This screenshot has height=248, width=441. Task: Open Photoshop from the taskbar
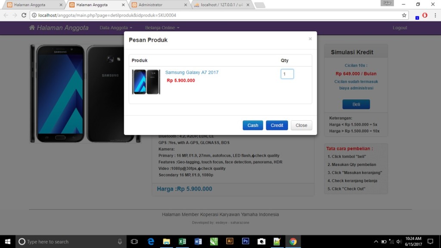pyautogui.click(x=245, y=241)
